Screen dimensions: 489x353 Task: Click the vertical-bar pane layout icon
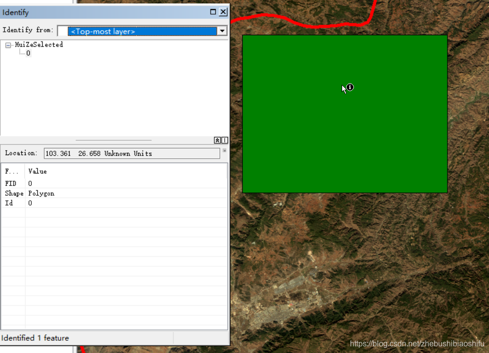point(225,141)
